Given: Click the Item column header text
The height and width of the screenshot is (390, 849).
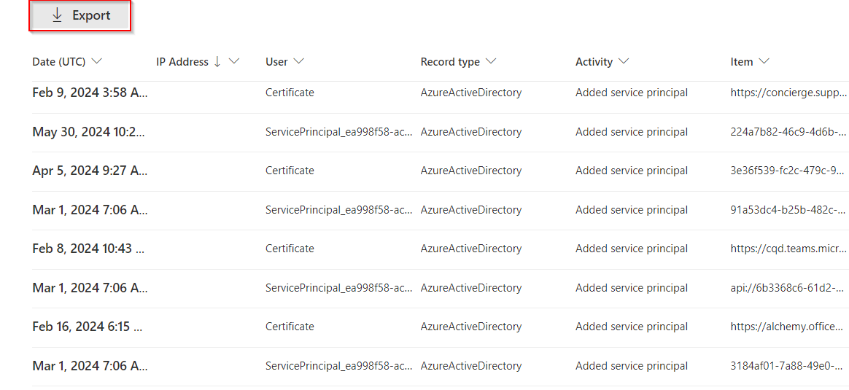Looking at the screenshot, I should pos(742,62).
